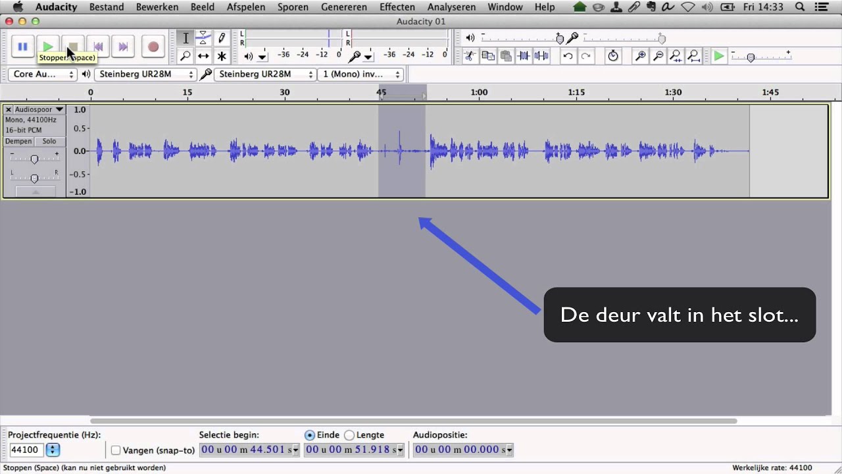Screen dimensions: 842x474
Task: Open the Audiospoor track menu arrow
Action: pyautogui.click(x=59, y=109)
